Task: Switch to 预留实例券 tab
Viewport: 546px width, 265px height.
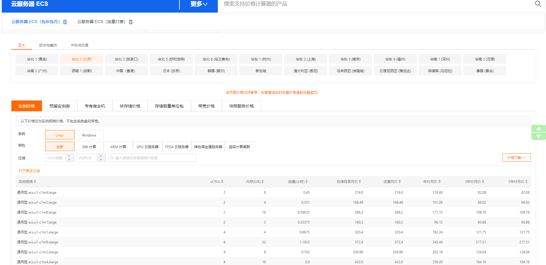Action: tap(60, 106)
